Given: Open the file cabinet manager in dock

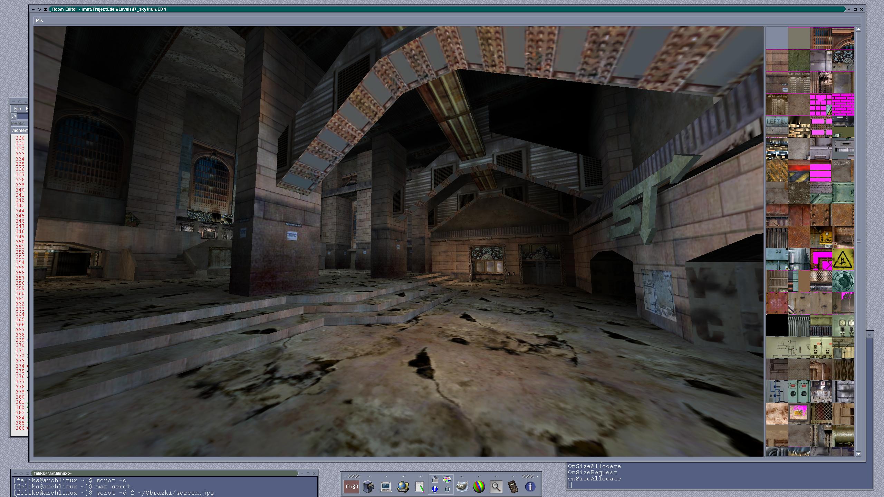Looking at the screenshot, I should [368, 487].
